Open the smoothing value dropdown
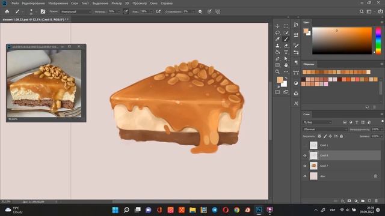The height and width of the screenshot is (216, 385). coord(194,11)
